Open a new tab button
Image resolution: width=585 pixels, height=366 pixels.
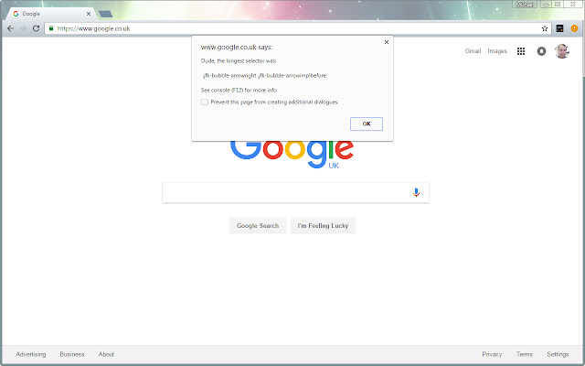106,15
